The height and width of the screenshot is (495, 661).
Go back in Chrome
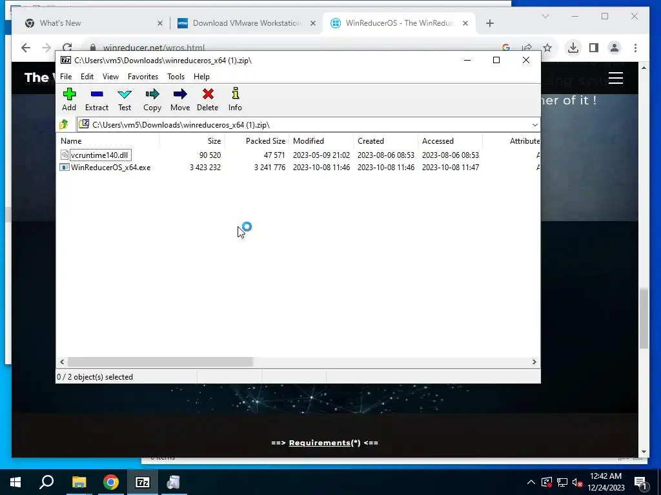[x=26, y=48]
